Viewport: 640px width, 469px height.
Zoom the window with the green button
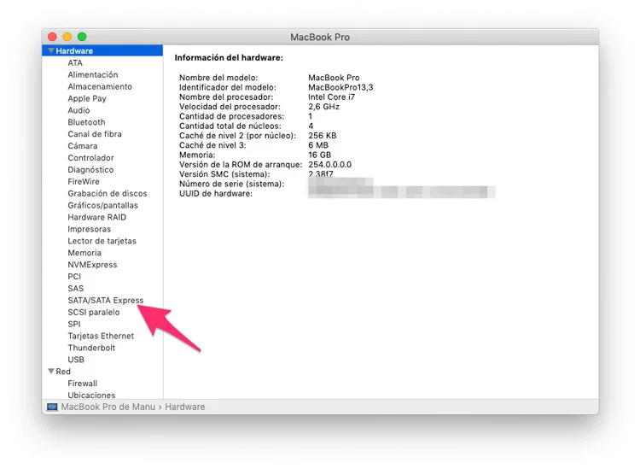click(x=82, y=37)
